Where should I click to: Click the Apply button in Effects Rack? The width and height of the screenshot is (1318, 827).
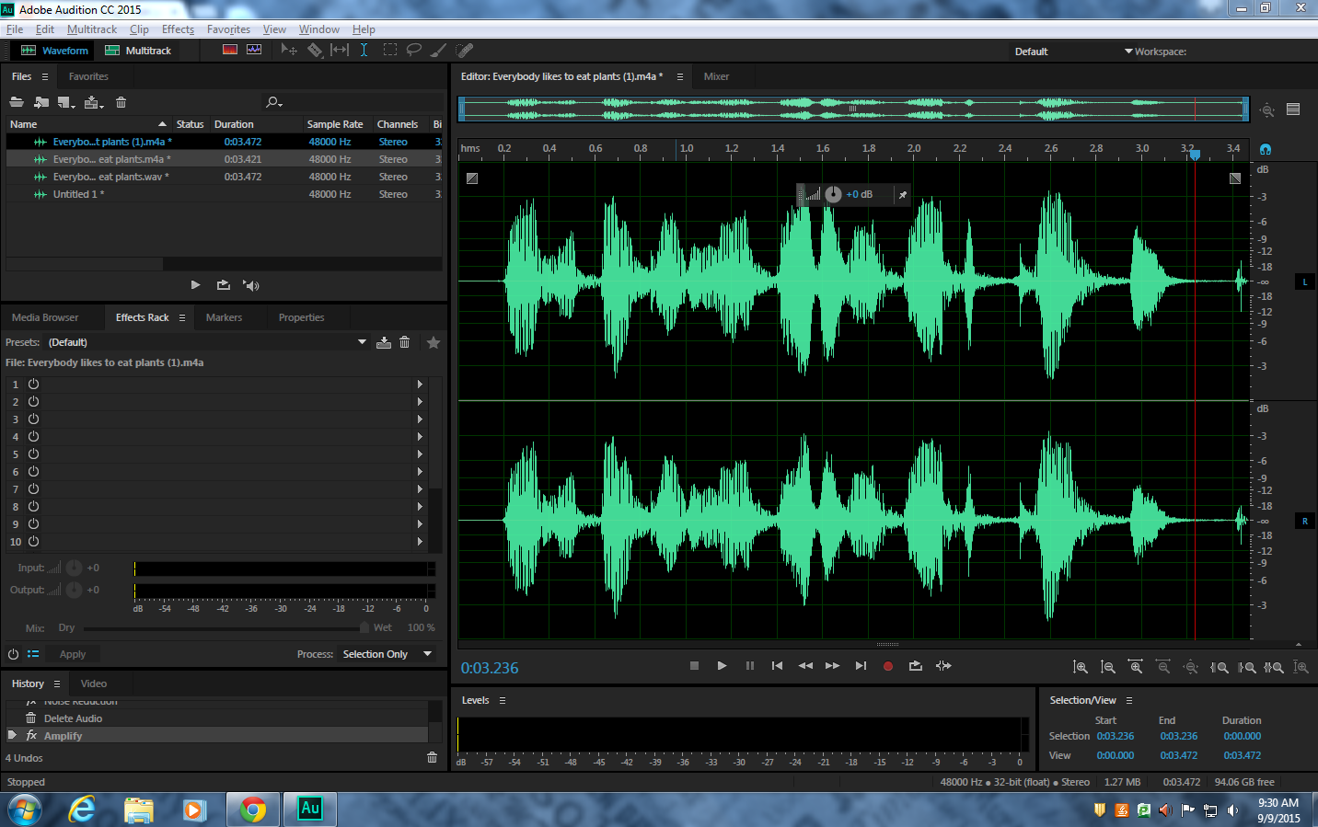point(72,653)
